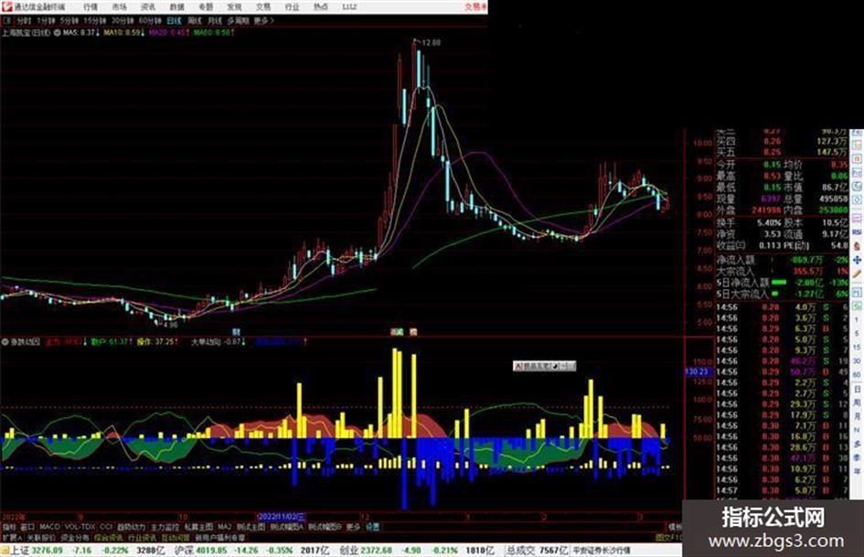The image size is (864, 557).
Task: Click the 窗口 button in indicator bar
Action: 27,527
